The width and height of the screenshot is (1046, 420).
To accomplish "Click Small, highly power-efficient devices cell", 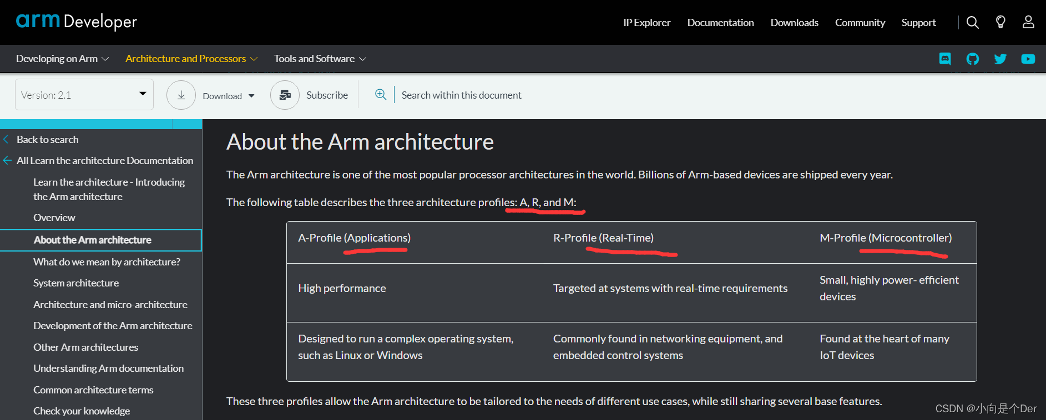I will [x=889, y=288].
